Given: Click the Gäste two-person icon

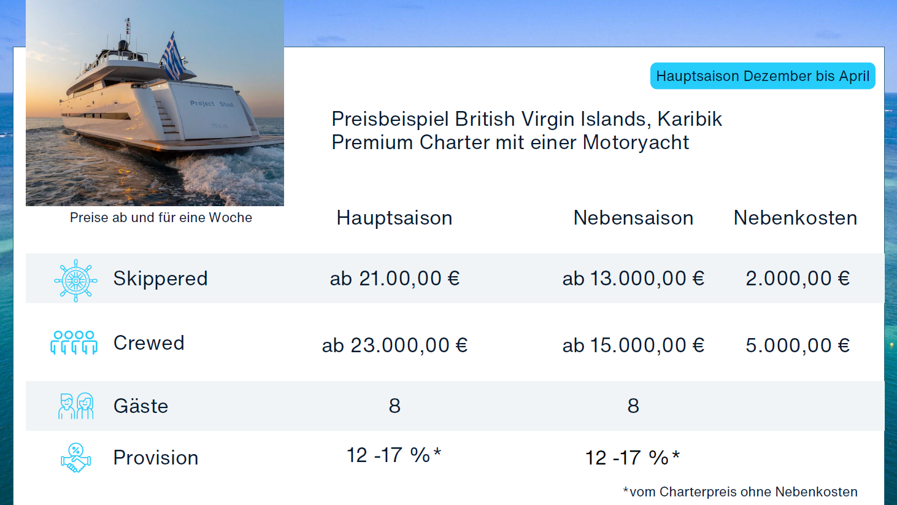Looking at the screenshot, I should click(x=75, y=406).
